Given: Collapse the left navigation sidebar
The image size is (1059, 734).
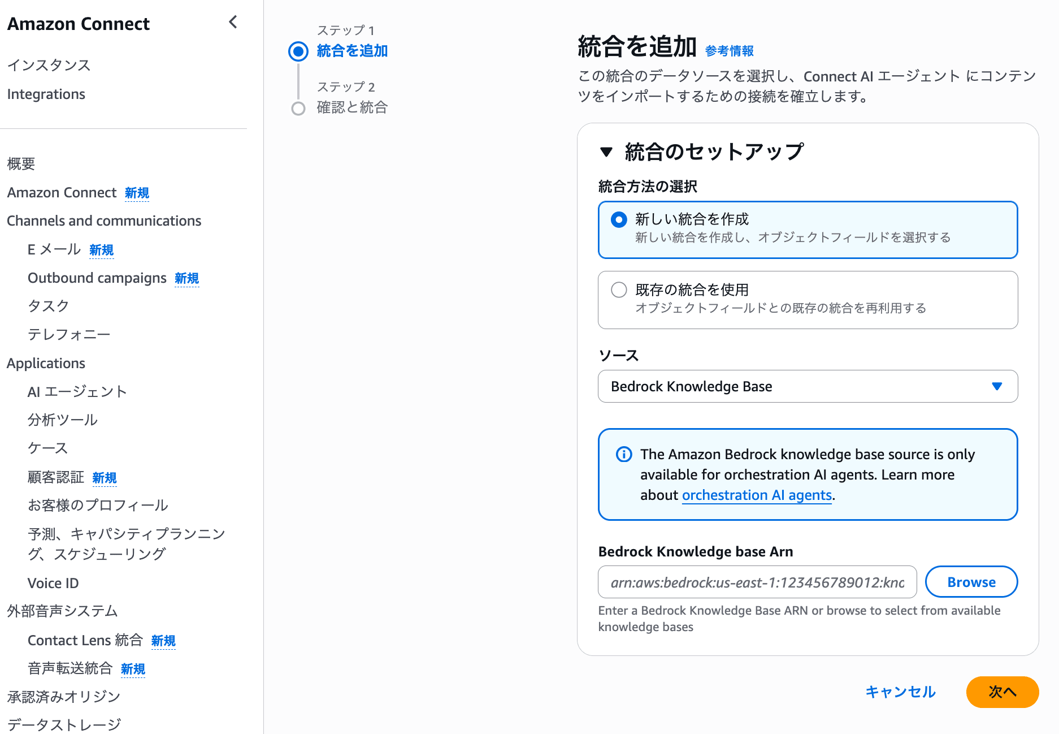Looking at the screenshot, I should 233,22.
